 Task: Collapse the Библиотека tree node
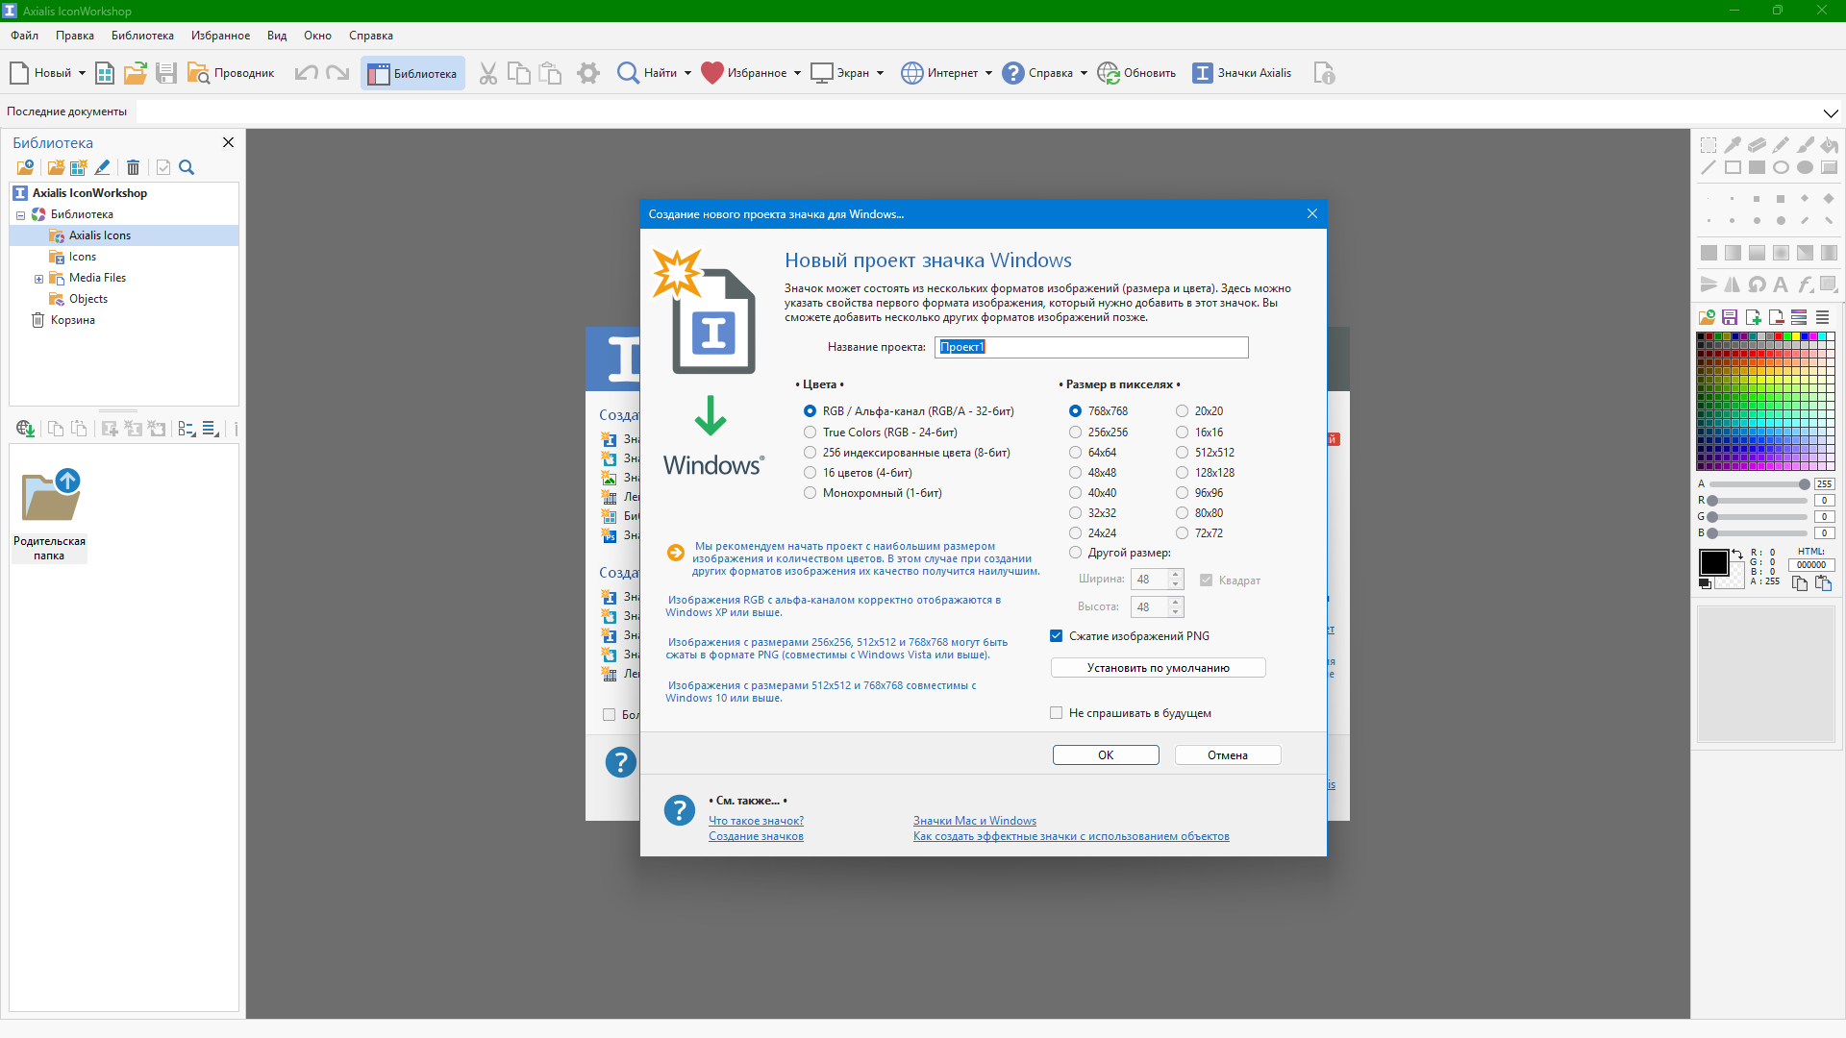click(x=20, y=215)
